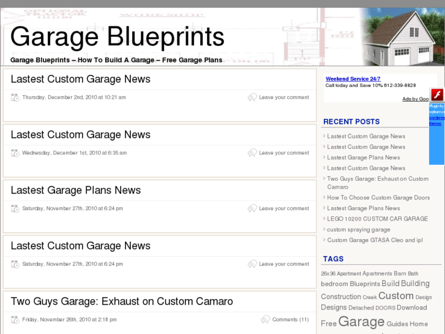Select the Apartments tag
The width and height of the screenshot is (445, 334).
pos(377,273)
